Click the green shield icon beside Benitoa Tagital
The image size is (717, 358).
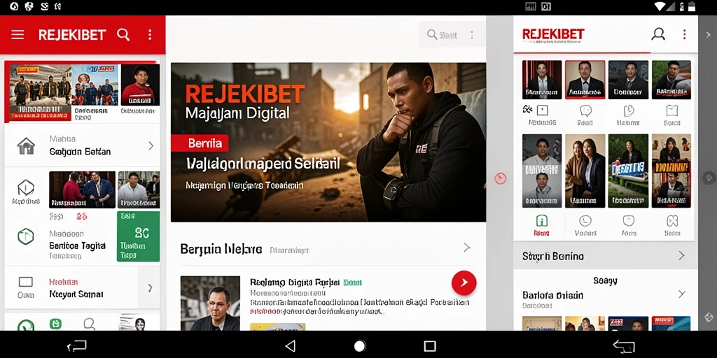pyautogui.click(x=26, y=236)
